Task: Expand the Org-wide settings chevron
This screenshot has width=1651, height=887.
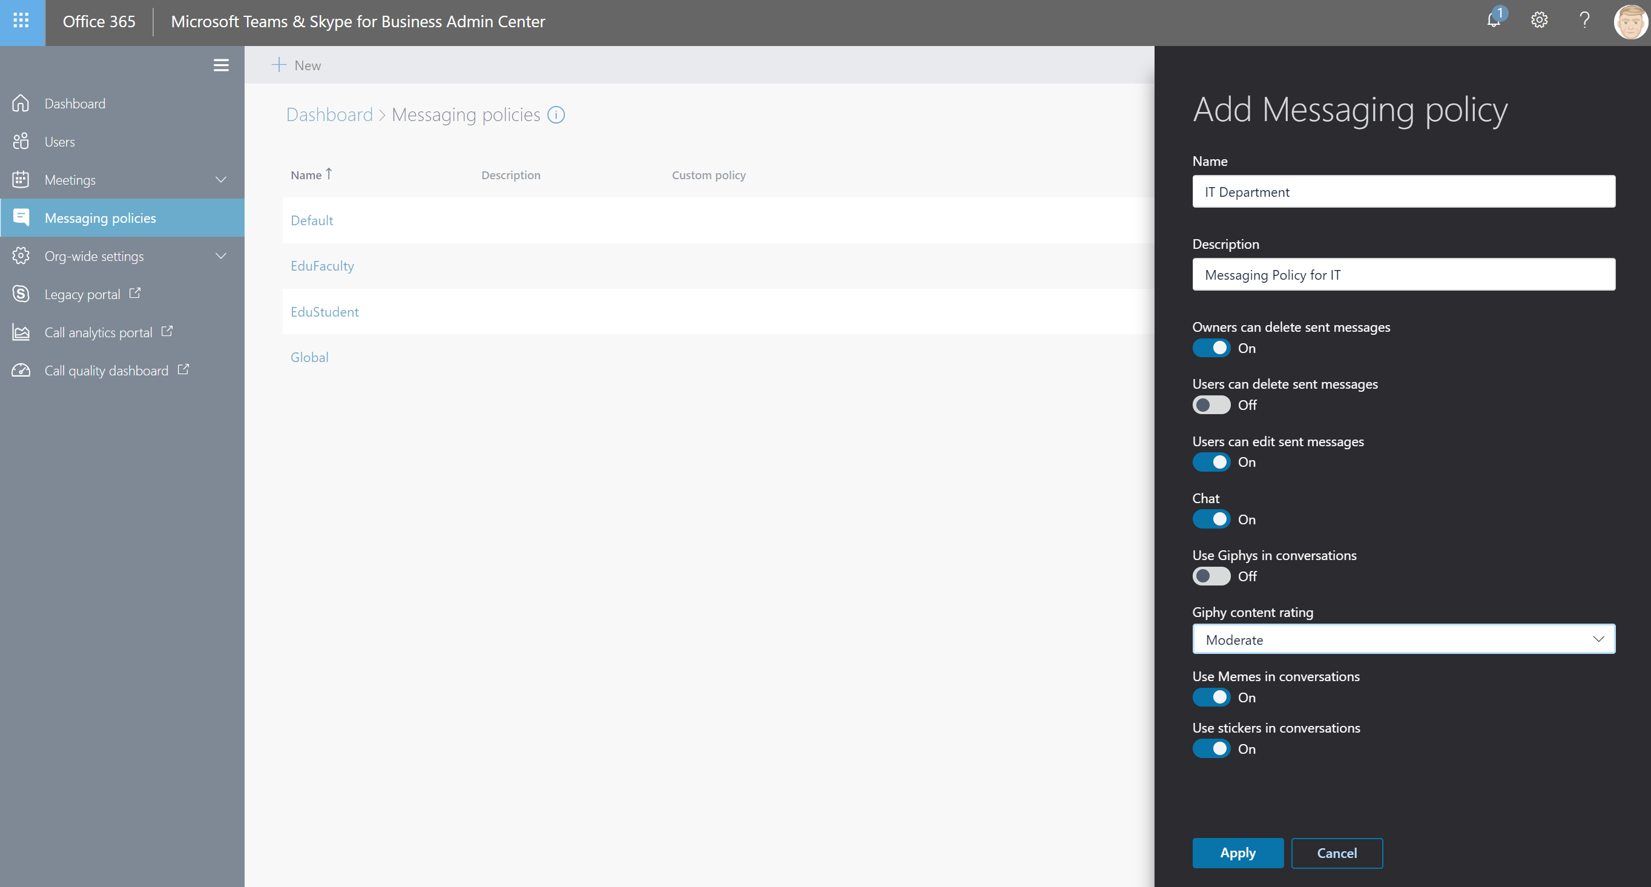Action: coord(221,256)
